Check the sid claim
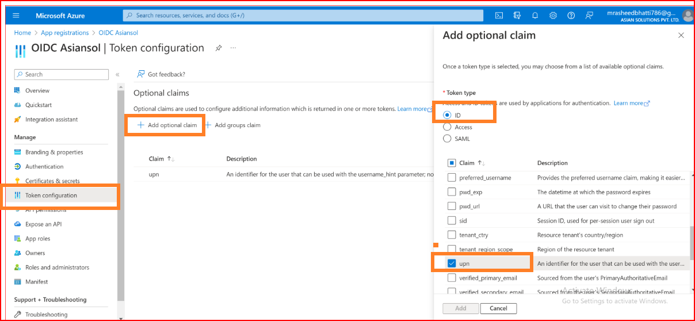The width and height of the screenshot is (695, 321). (x=452, y=221)
